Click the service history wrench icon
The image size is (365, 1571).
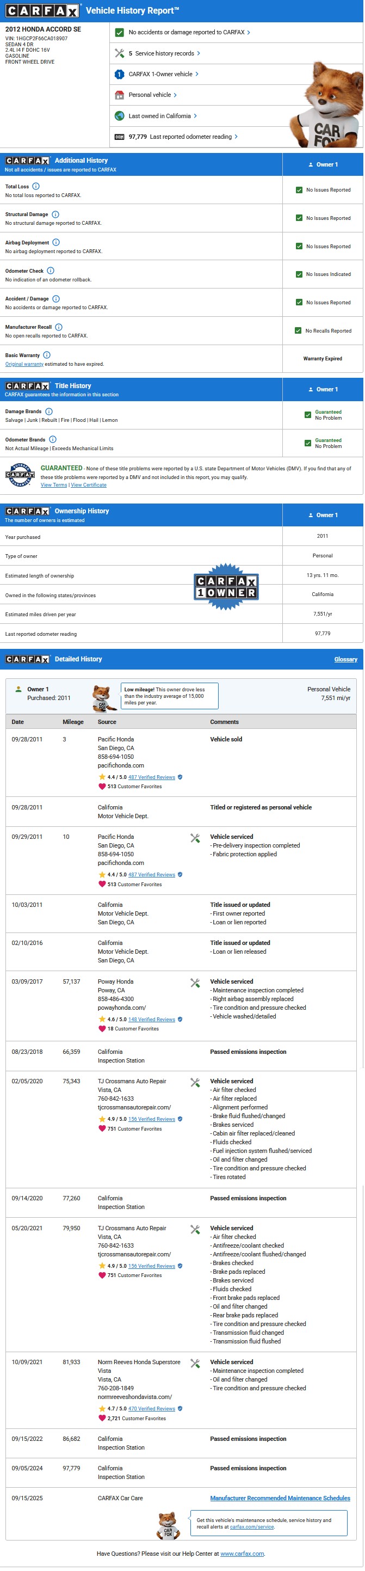[x=120, y=53]
